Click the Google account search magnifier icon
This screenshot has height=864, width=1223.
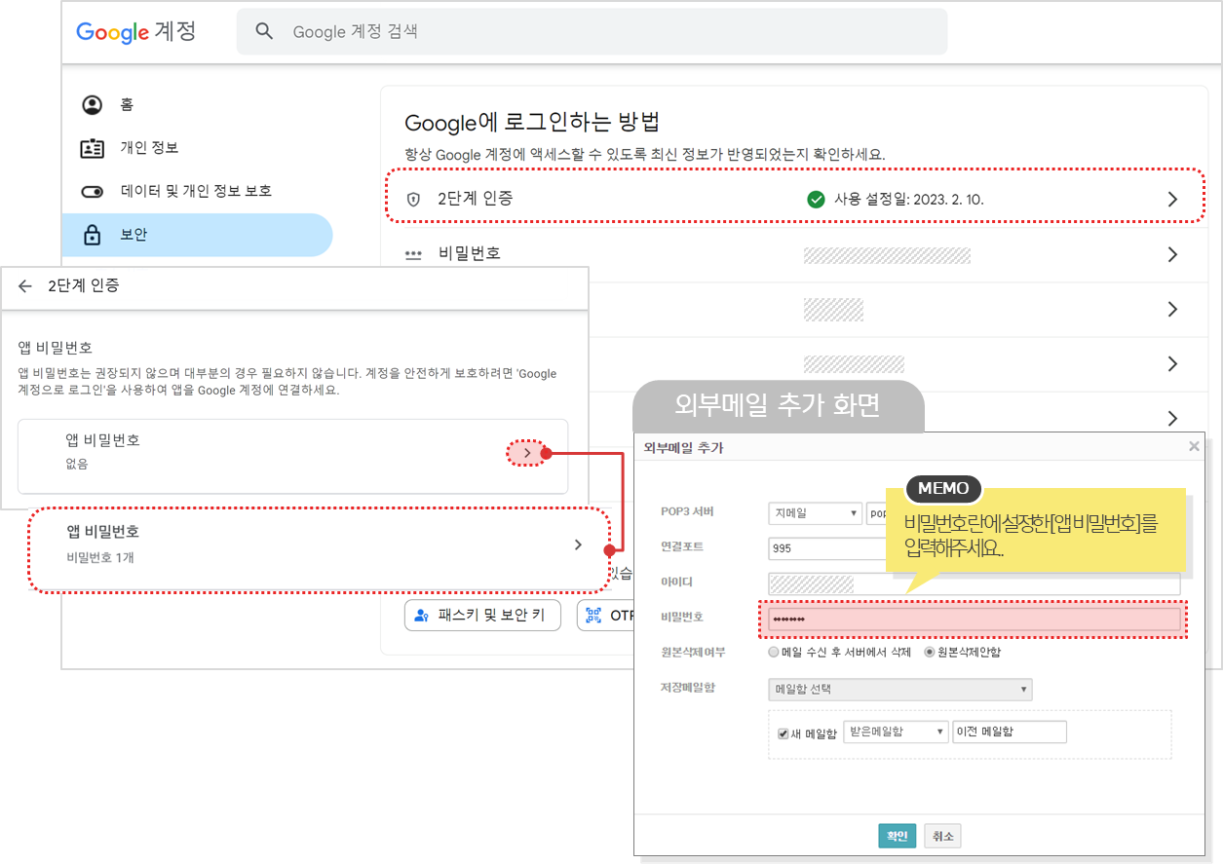pos(264,32)
